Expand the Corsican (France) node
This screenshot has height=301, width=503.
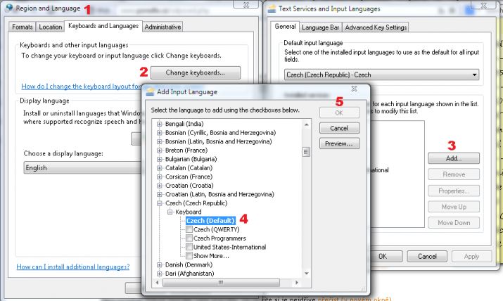[160, 177]
